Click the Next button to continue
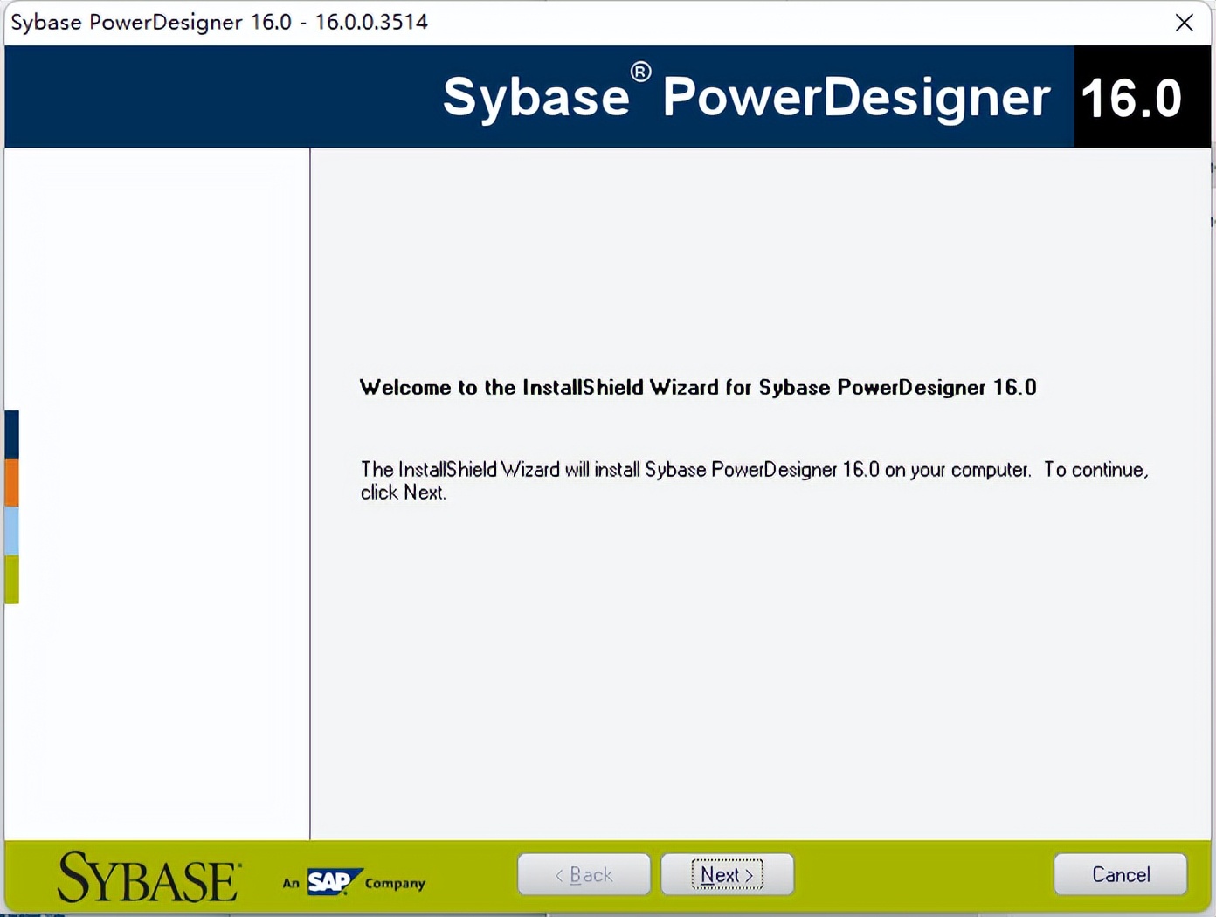1216x917 pixels. pos(727,874)
